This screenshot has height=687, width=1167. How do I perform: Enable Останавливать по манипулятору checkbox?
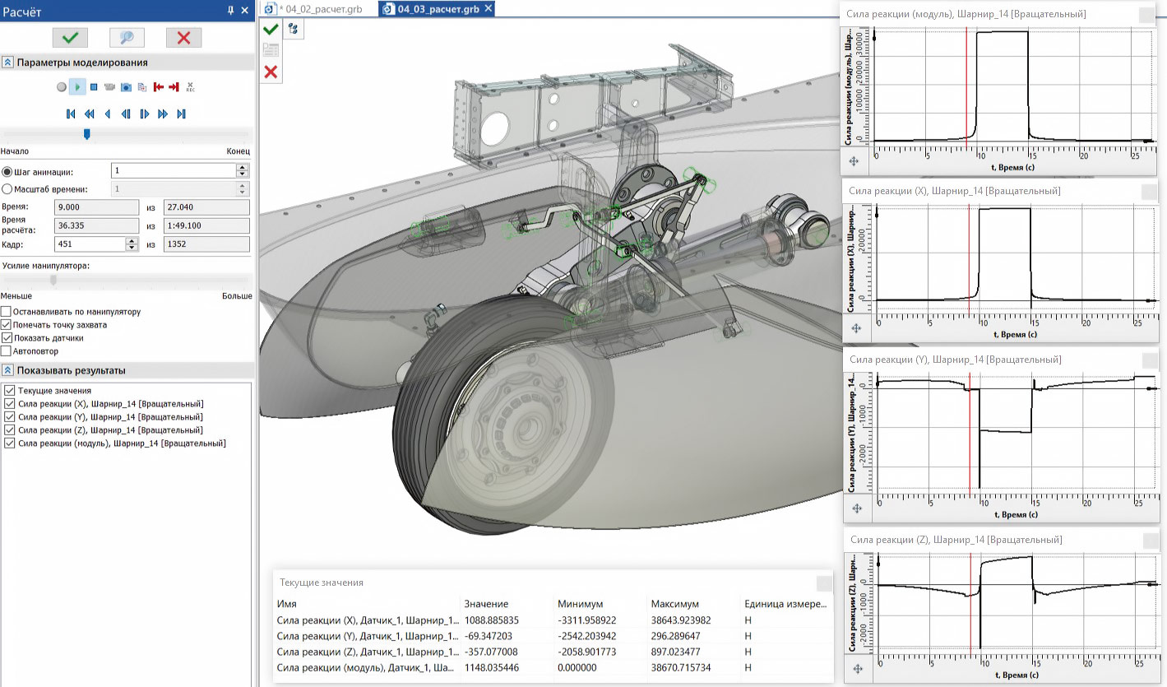point(7,312)
